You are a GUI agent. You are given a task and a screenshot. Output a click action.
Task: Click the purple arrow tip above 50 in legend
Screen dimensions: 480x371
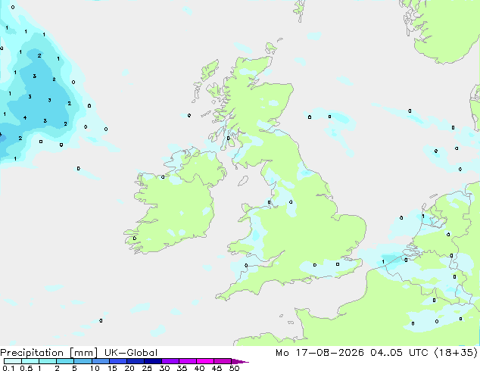click(x=240, y=361)
